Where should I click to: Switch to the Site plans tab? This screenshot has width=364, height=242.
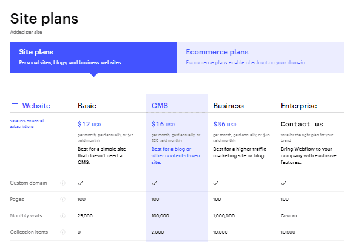click(93, 57)
